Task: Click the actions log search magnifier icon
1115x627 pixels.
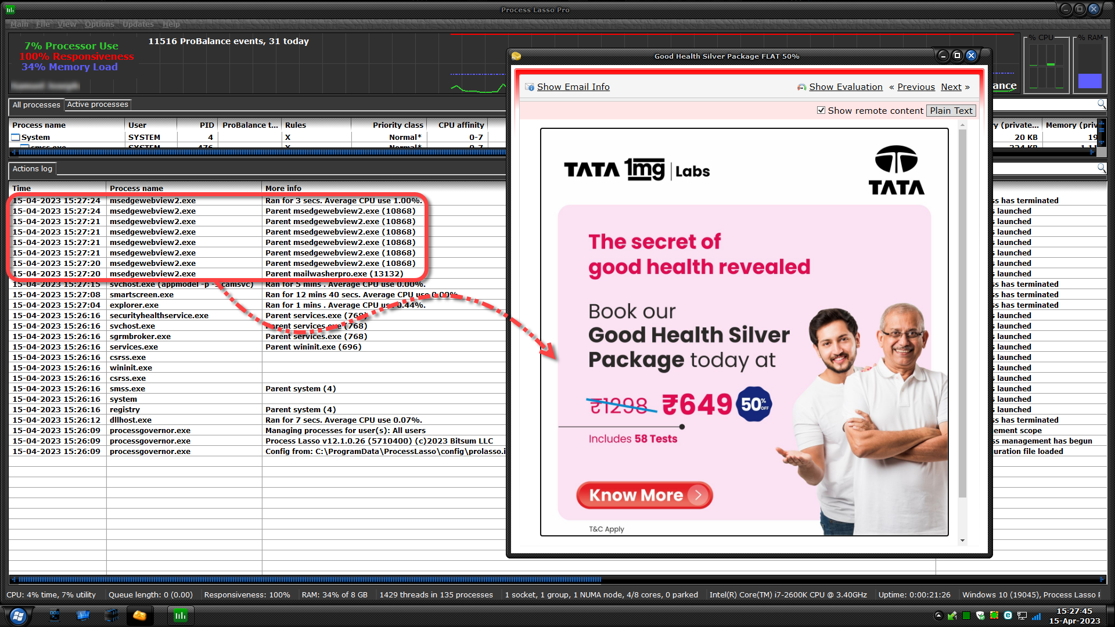Action: (x=1101, y=168)
